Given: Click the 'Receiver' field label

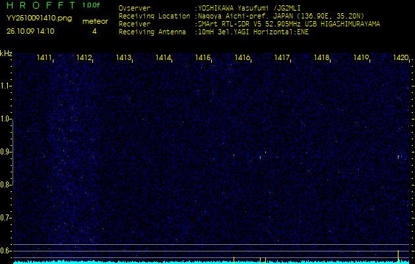Looking at the screenshot, I should coord(135,24).
